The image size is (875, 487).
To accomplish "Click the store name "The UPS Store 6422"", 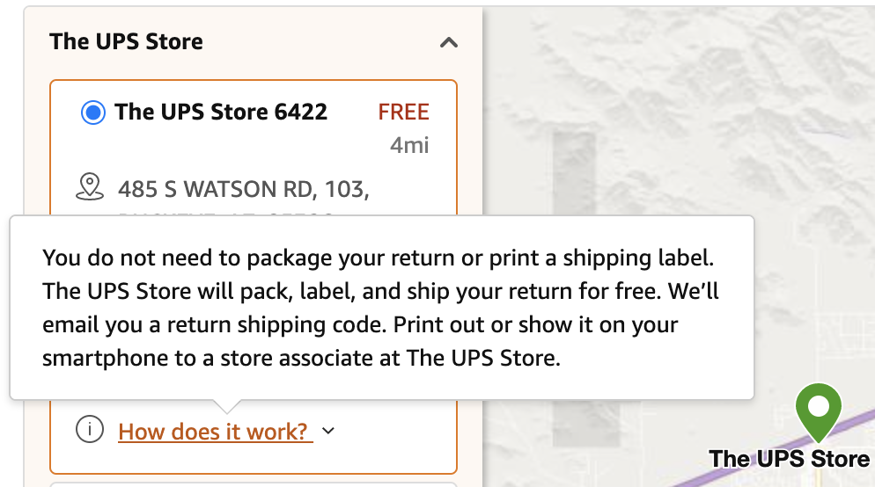I will pyautogui.click(x=221, y=113).
